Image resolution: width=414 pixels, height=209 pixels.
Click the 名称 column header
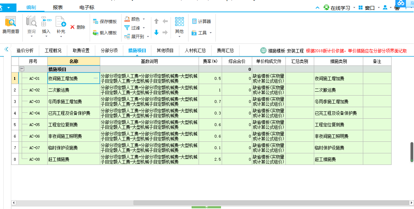pos(74,61)
